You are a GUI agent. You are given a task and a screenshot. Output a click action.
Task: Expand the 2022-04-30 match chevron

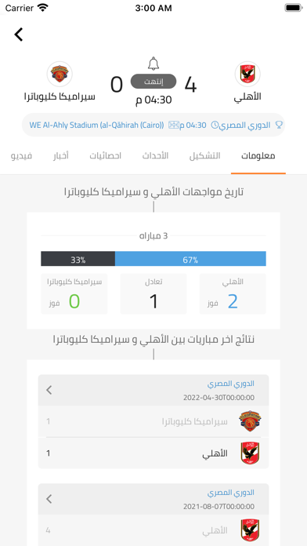pyautogui.click(x=49, y=390)
